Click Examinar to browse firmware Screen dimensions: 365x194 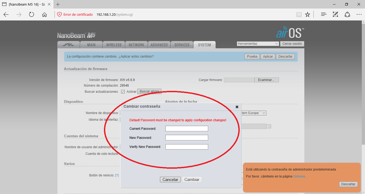point(266,80)
